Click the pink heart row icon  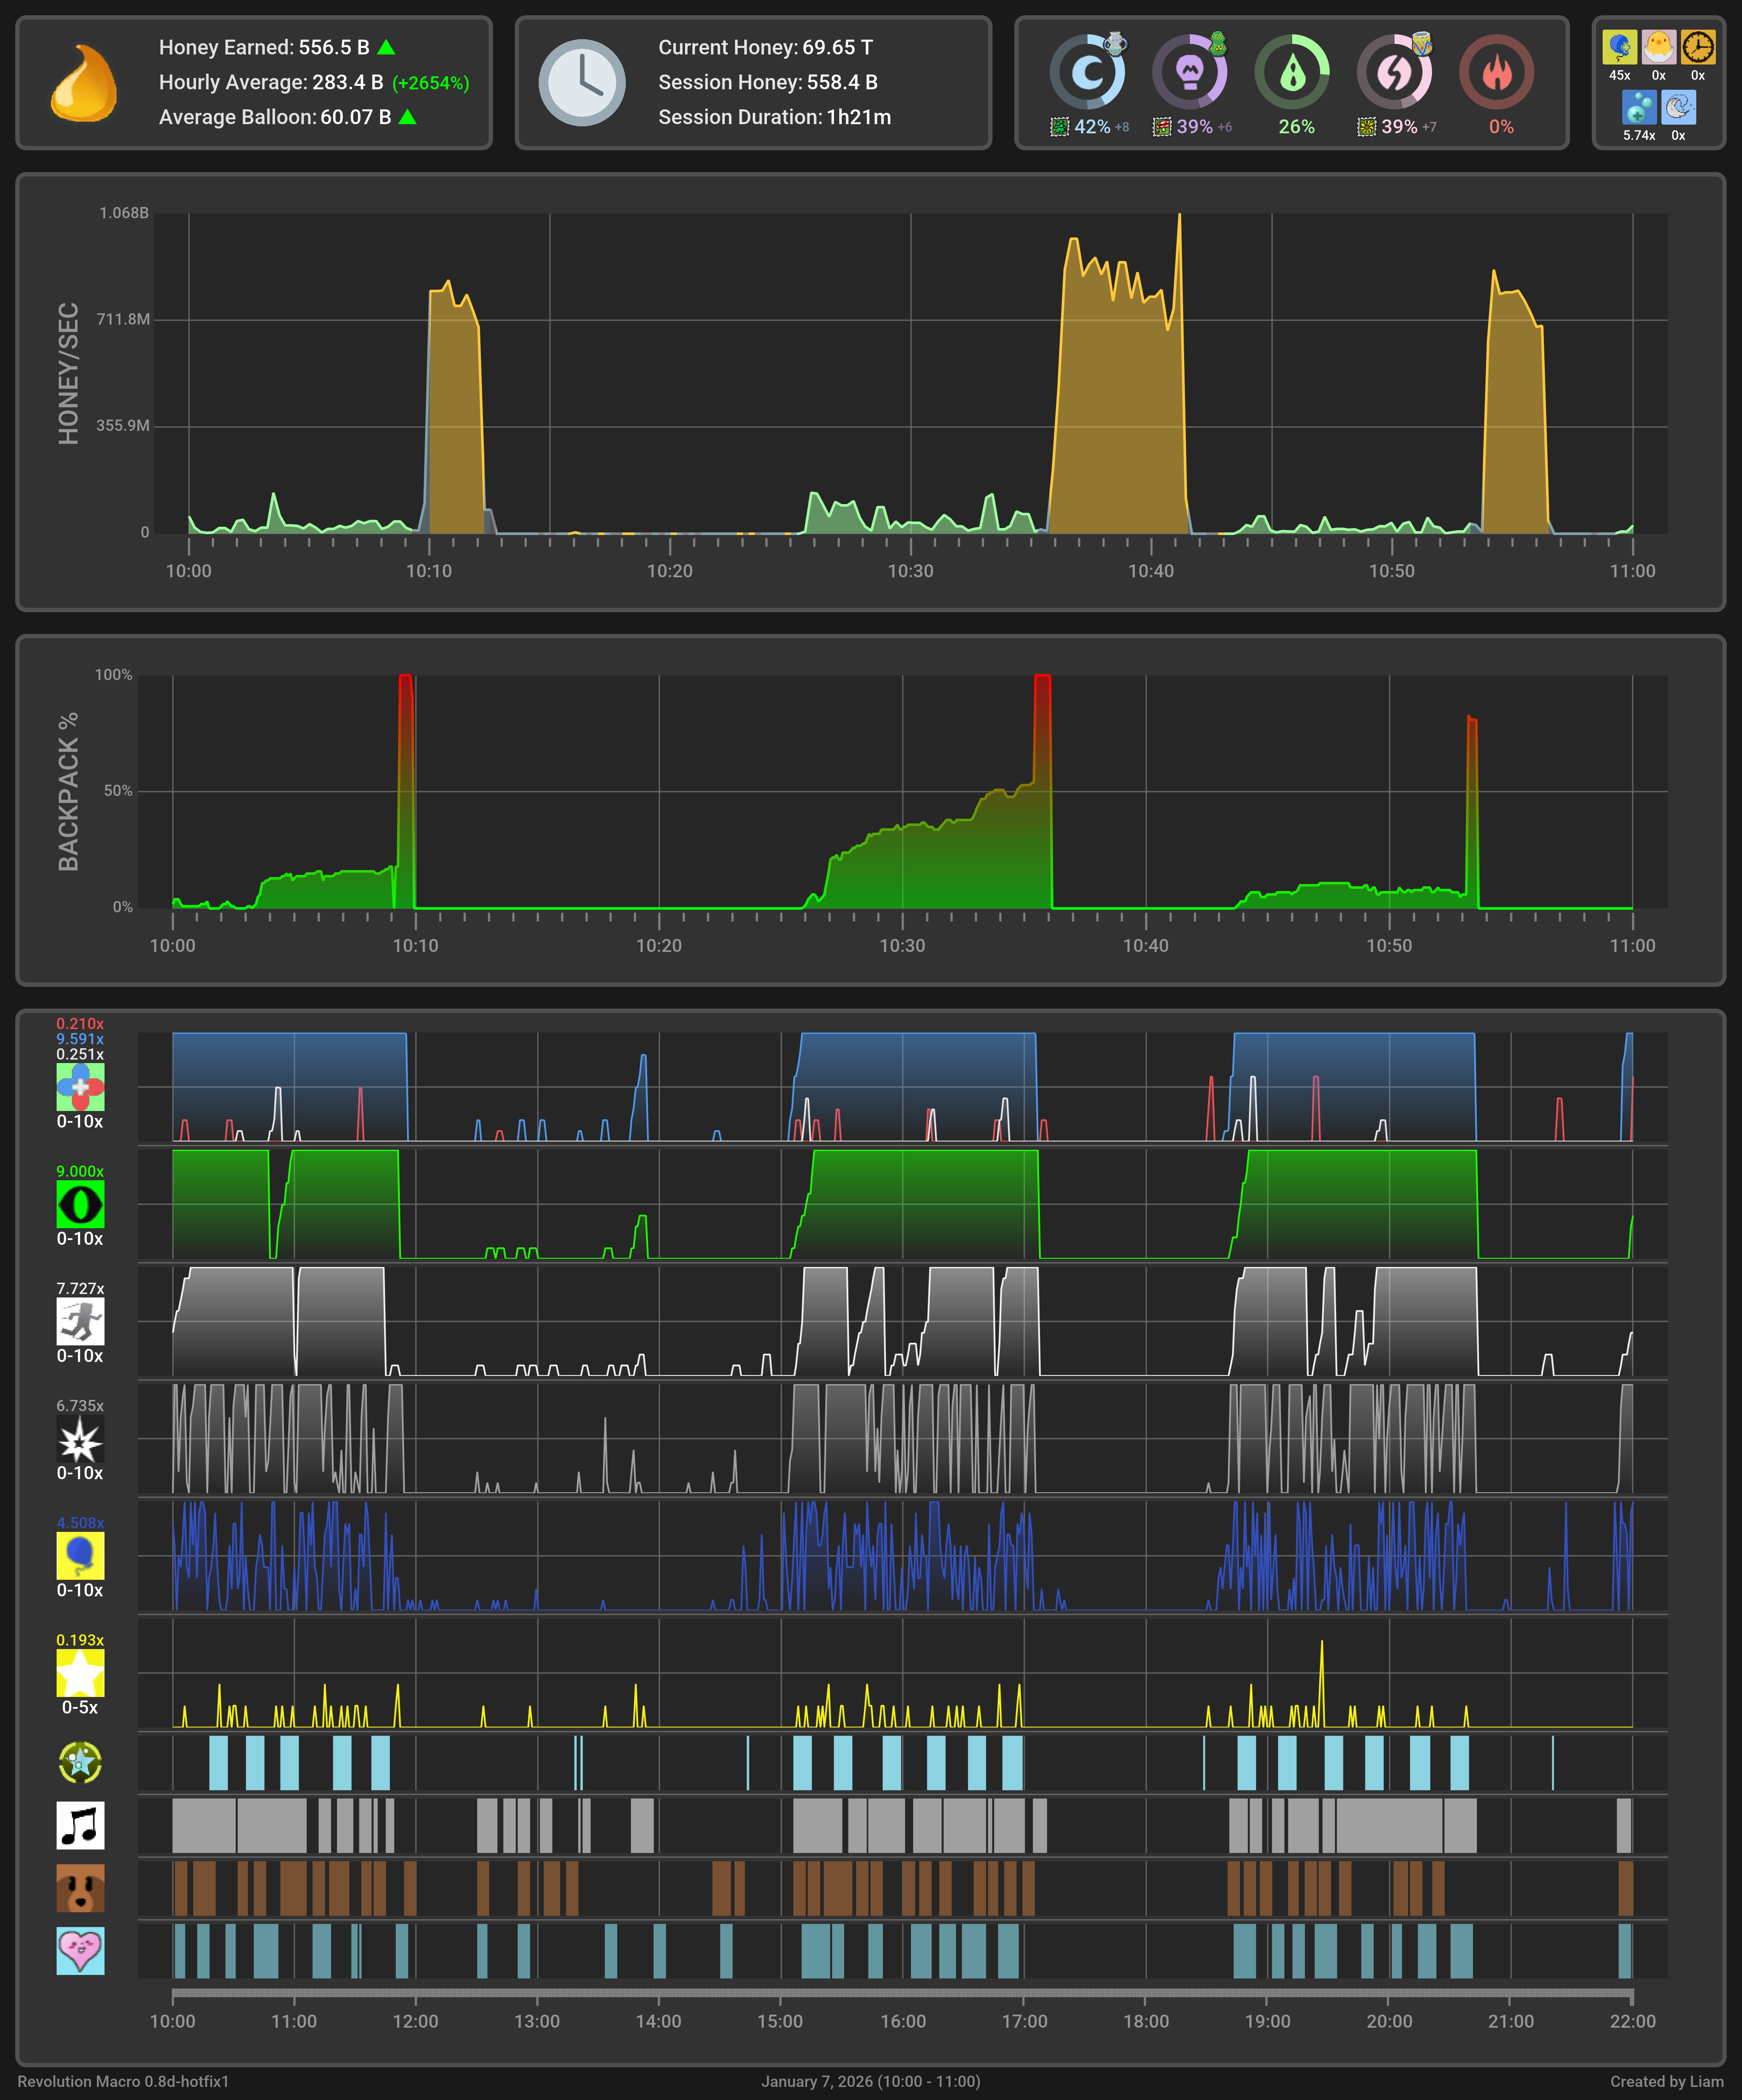(x=80, y=1951)
